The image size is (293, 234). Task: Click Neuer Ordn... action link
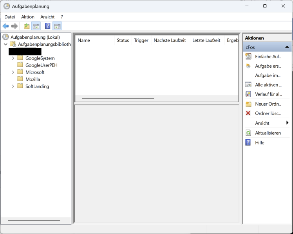268,104
